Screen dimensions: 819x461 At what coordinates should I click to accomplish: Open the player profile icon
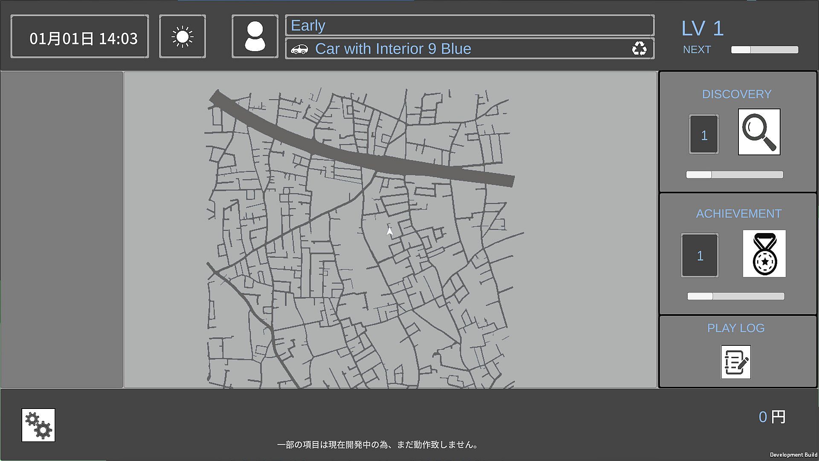[x=255, y=37]
